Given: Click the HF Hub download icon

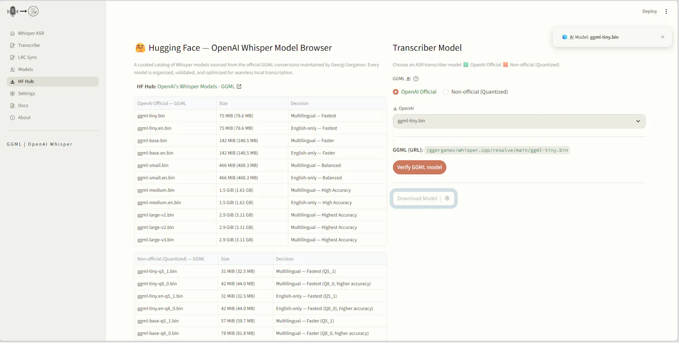Looking at the screenshot, I should (x=12, y=81).
